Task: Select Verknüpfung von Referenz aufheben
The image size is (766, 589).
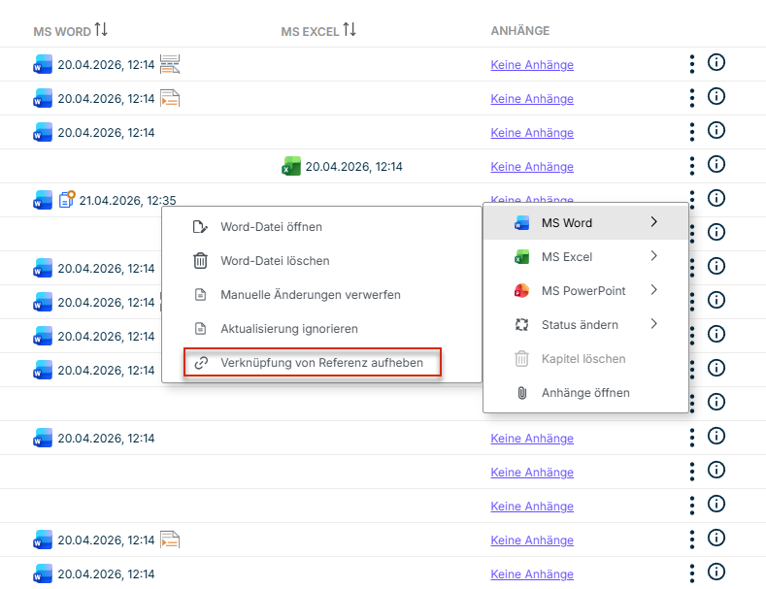Action: pyautogui.click(x=312, y=363)
